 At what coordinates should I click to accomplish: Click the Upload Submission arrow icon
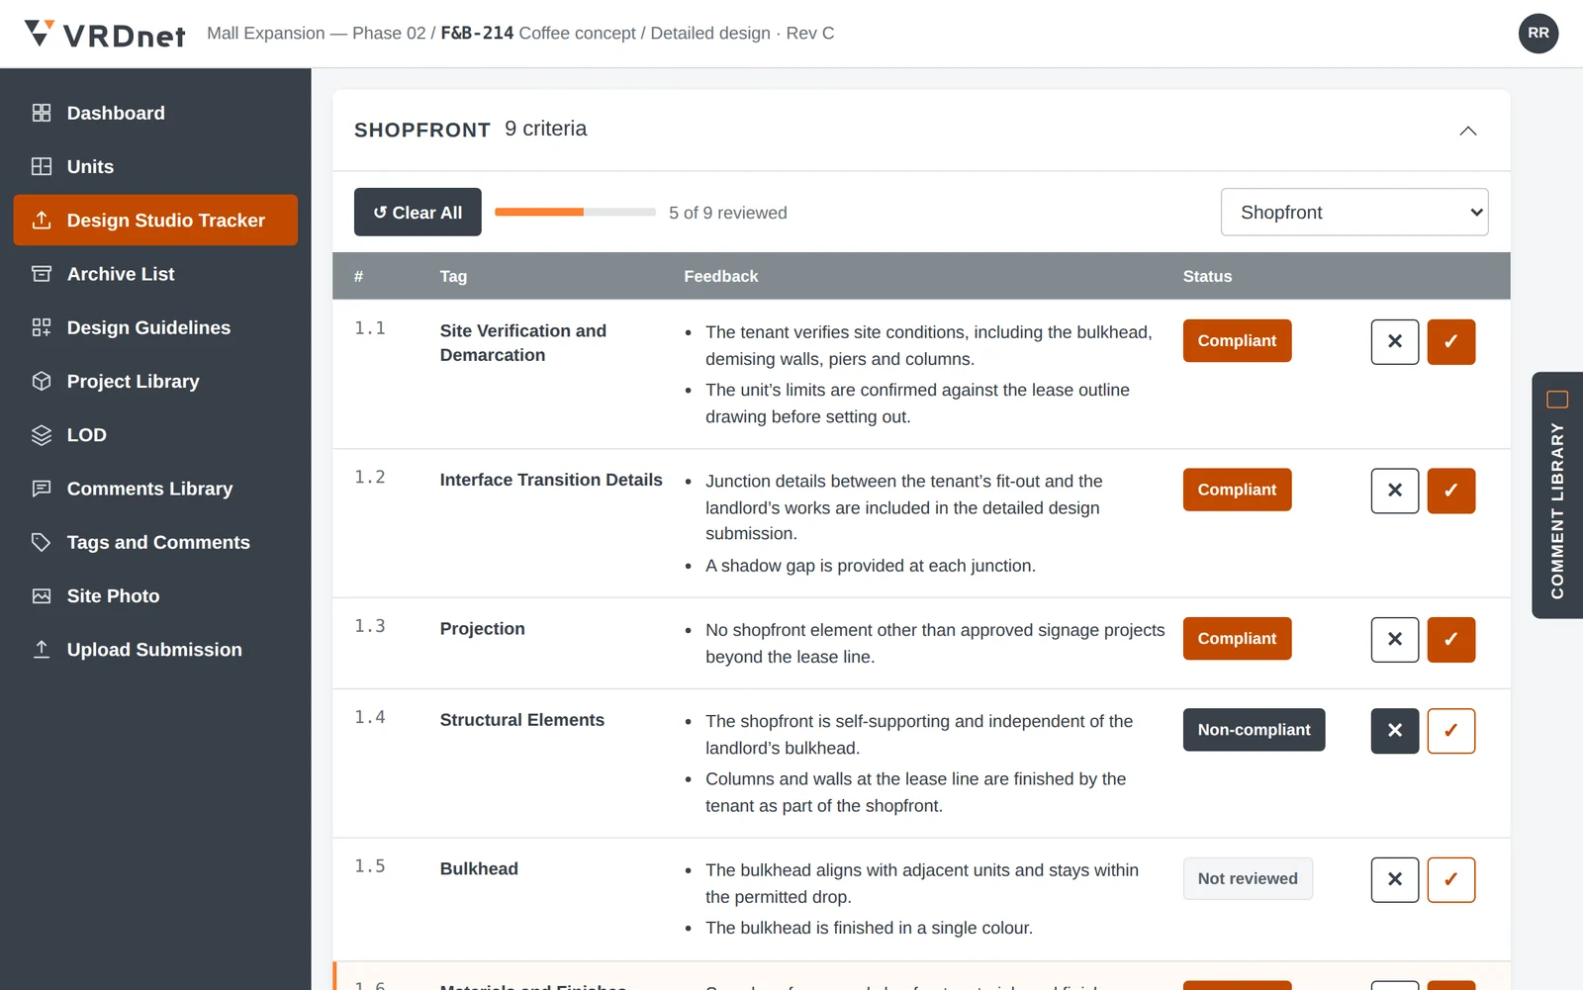(42, 649)
